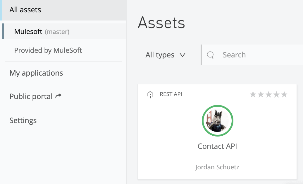Click the Assets page heading
Viewport: 303px width, 184px height.
click(x=161, y=23)
